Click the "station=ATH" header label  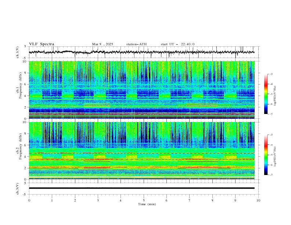(x=136, y=44)
